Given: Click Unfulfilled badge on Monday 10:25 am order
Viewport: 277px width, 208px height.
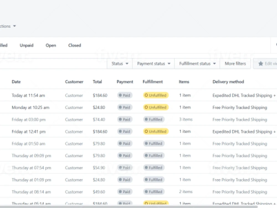Looking at the screenshot, I should tap(156, 107).
